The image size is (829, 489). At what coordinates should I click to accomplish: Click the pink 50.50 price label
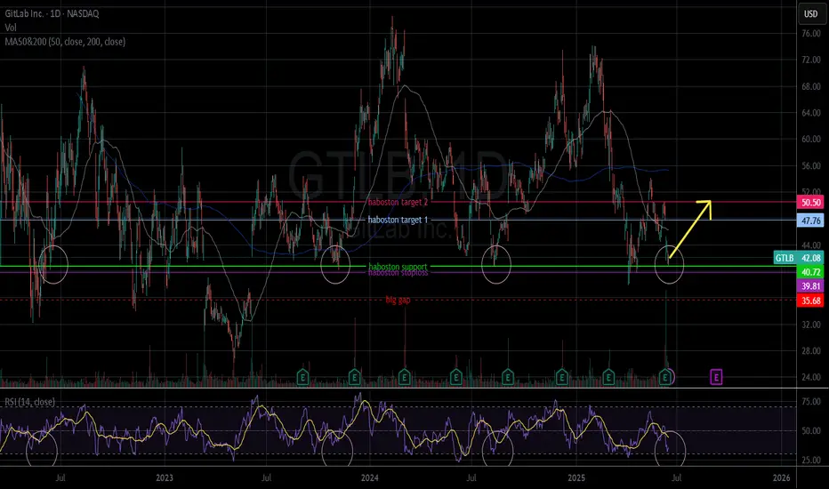(810, 203)
